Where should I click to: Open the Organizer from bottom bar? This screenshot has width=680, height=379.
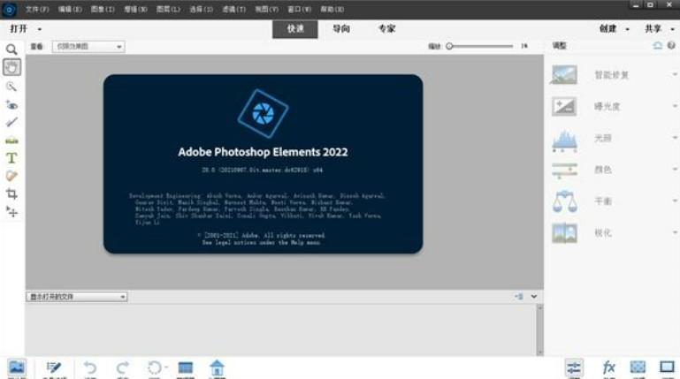[186, 368]
